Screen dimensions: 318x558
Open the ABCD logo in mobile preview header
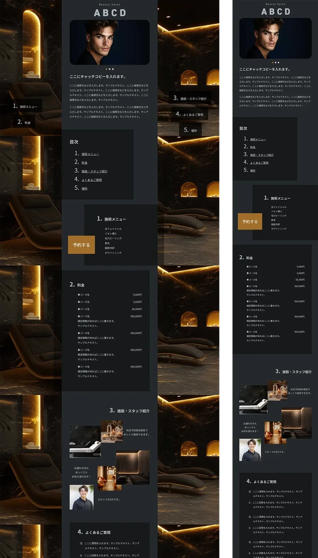click(276, 11)
